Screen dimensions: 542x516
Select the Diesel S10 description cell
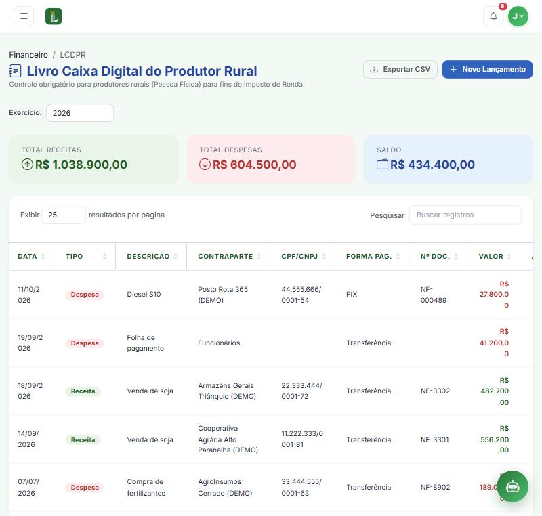(x=144, y=295)
